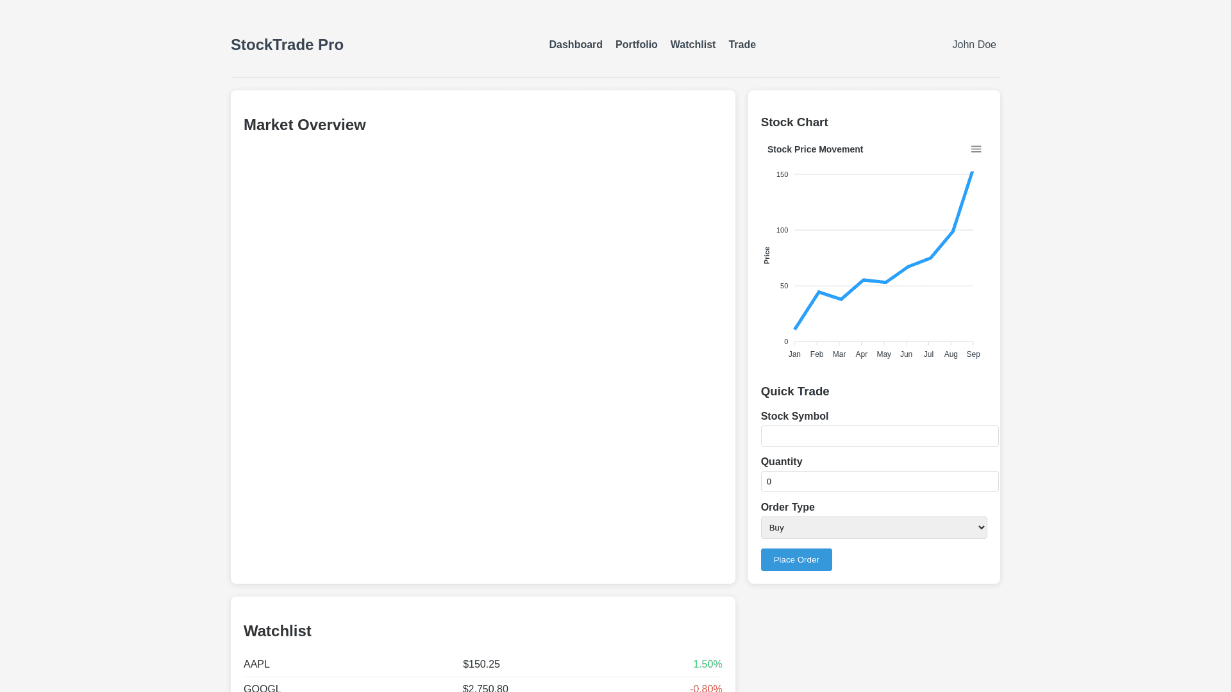Expand the Order Type dropdown
This screenshot has height=692, width=1231.
coord(873,528)
